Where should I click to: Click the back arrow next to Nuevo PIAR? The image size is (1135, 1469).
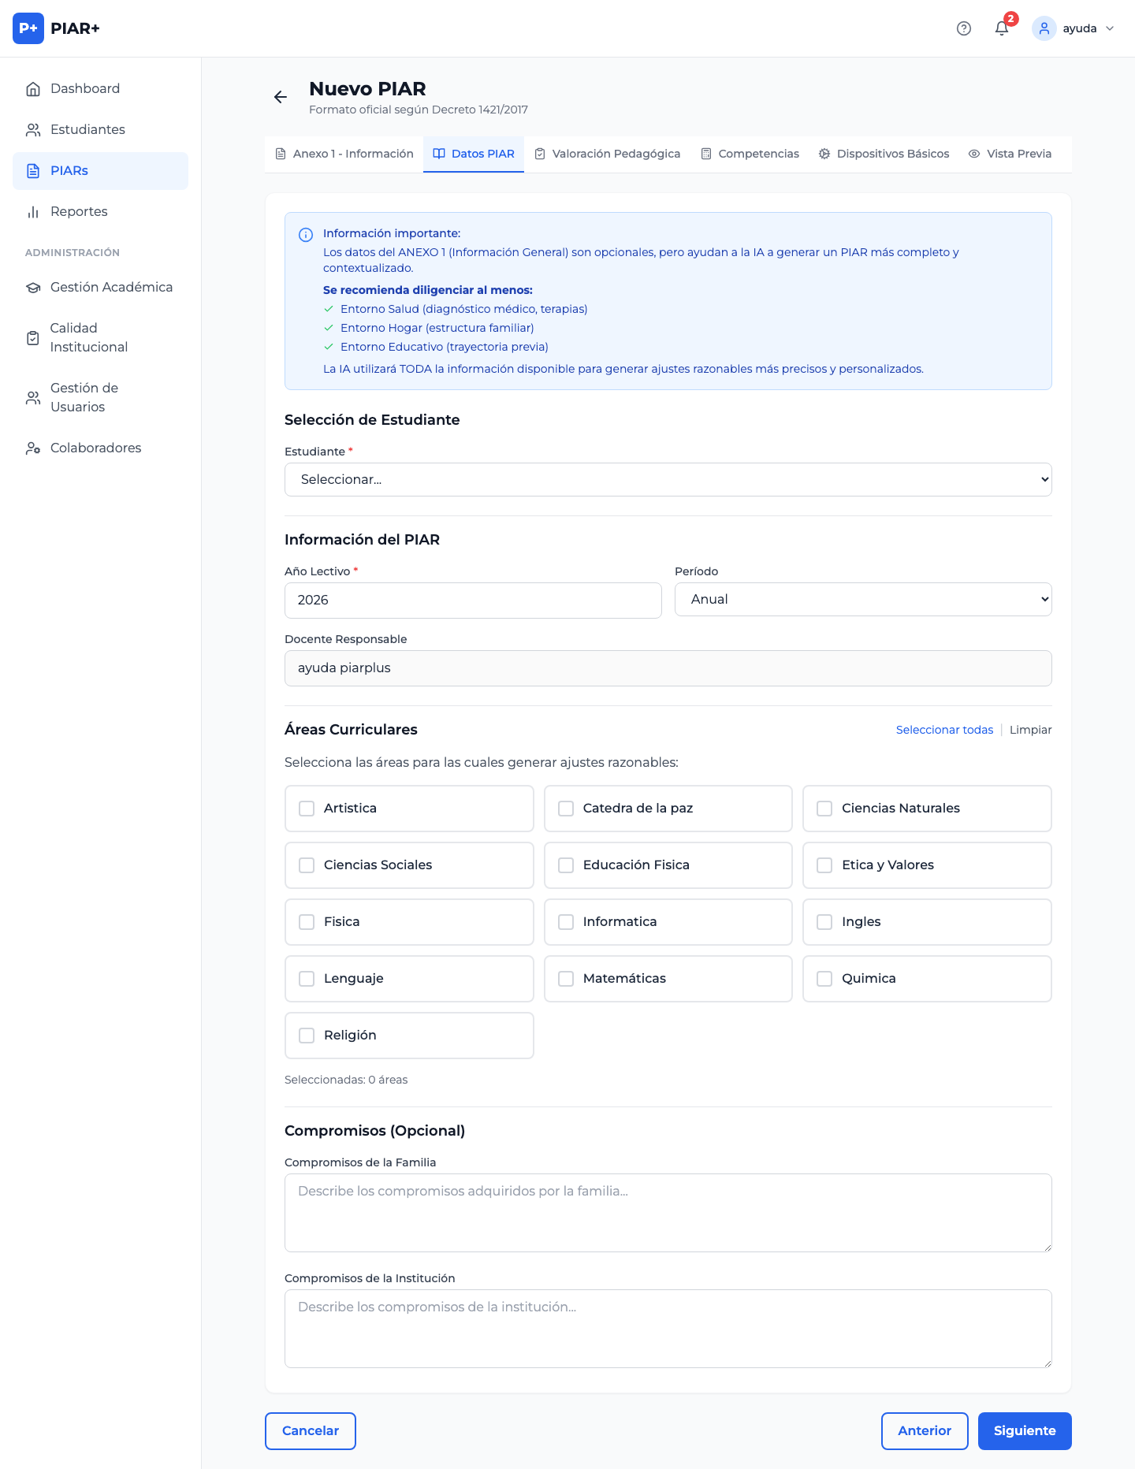point(280,97)
